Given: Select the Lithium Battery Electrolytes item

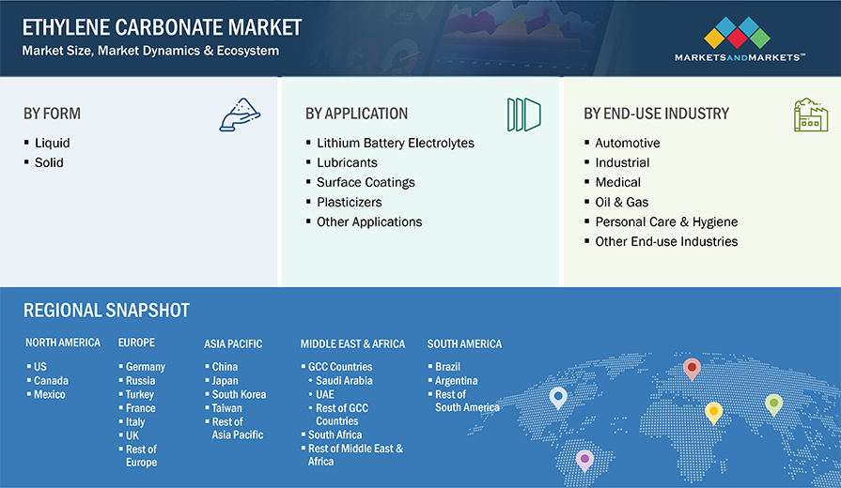Looking at the screenshot, I should coord(395,143).
